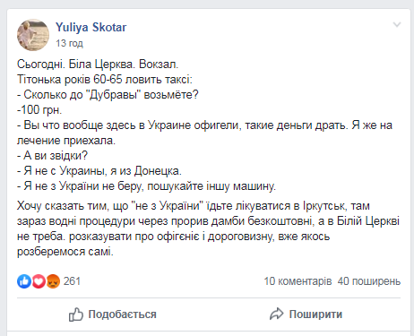Click the '13 год' post timestamp
This screenshot has height=336, width=414.
click(x=69, y=43)
